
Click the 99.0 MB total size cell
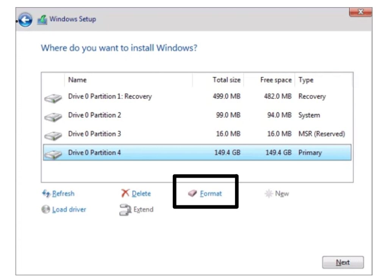tap(228, 115)
